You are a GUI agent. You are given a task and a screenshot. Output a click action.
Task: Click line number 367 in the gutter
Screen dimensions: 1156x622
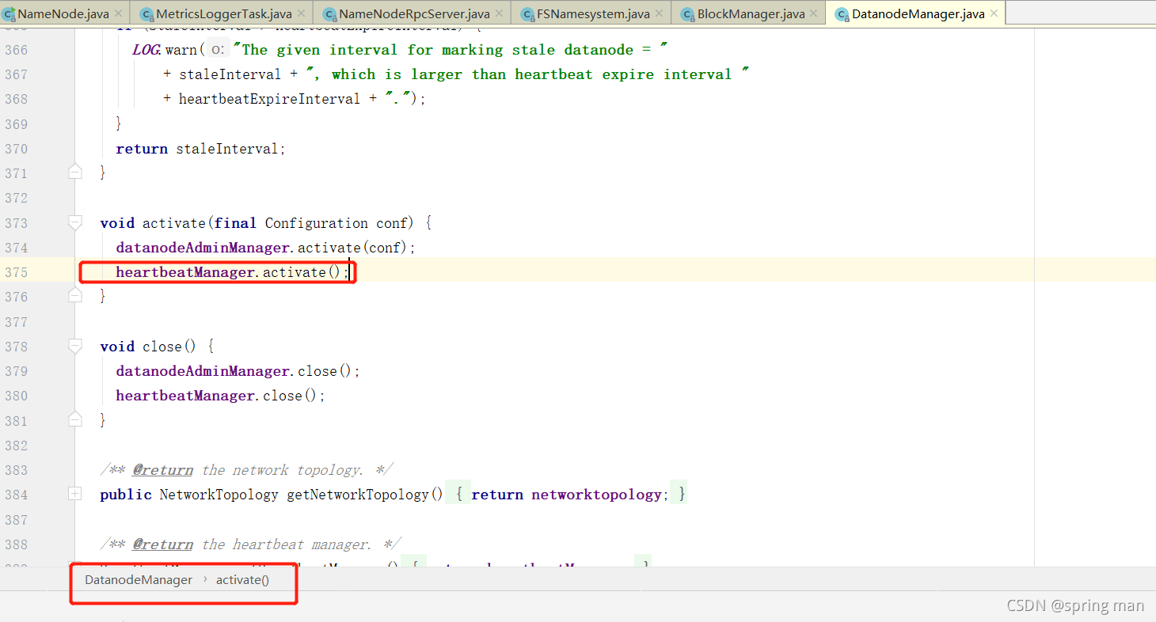pos(16,74)
